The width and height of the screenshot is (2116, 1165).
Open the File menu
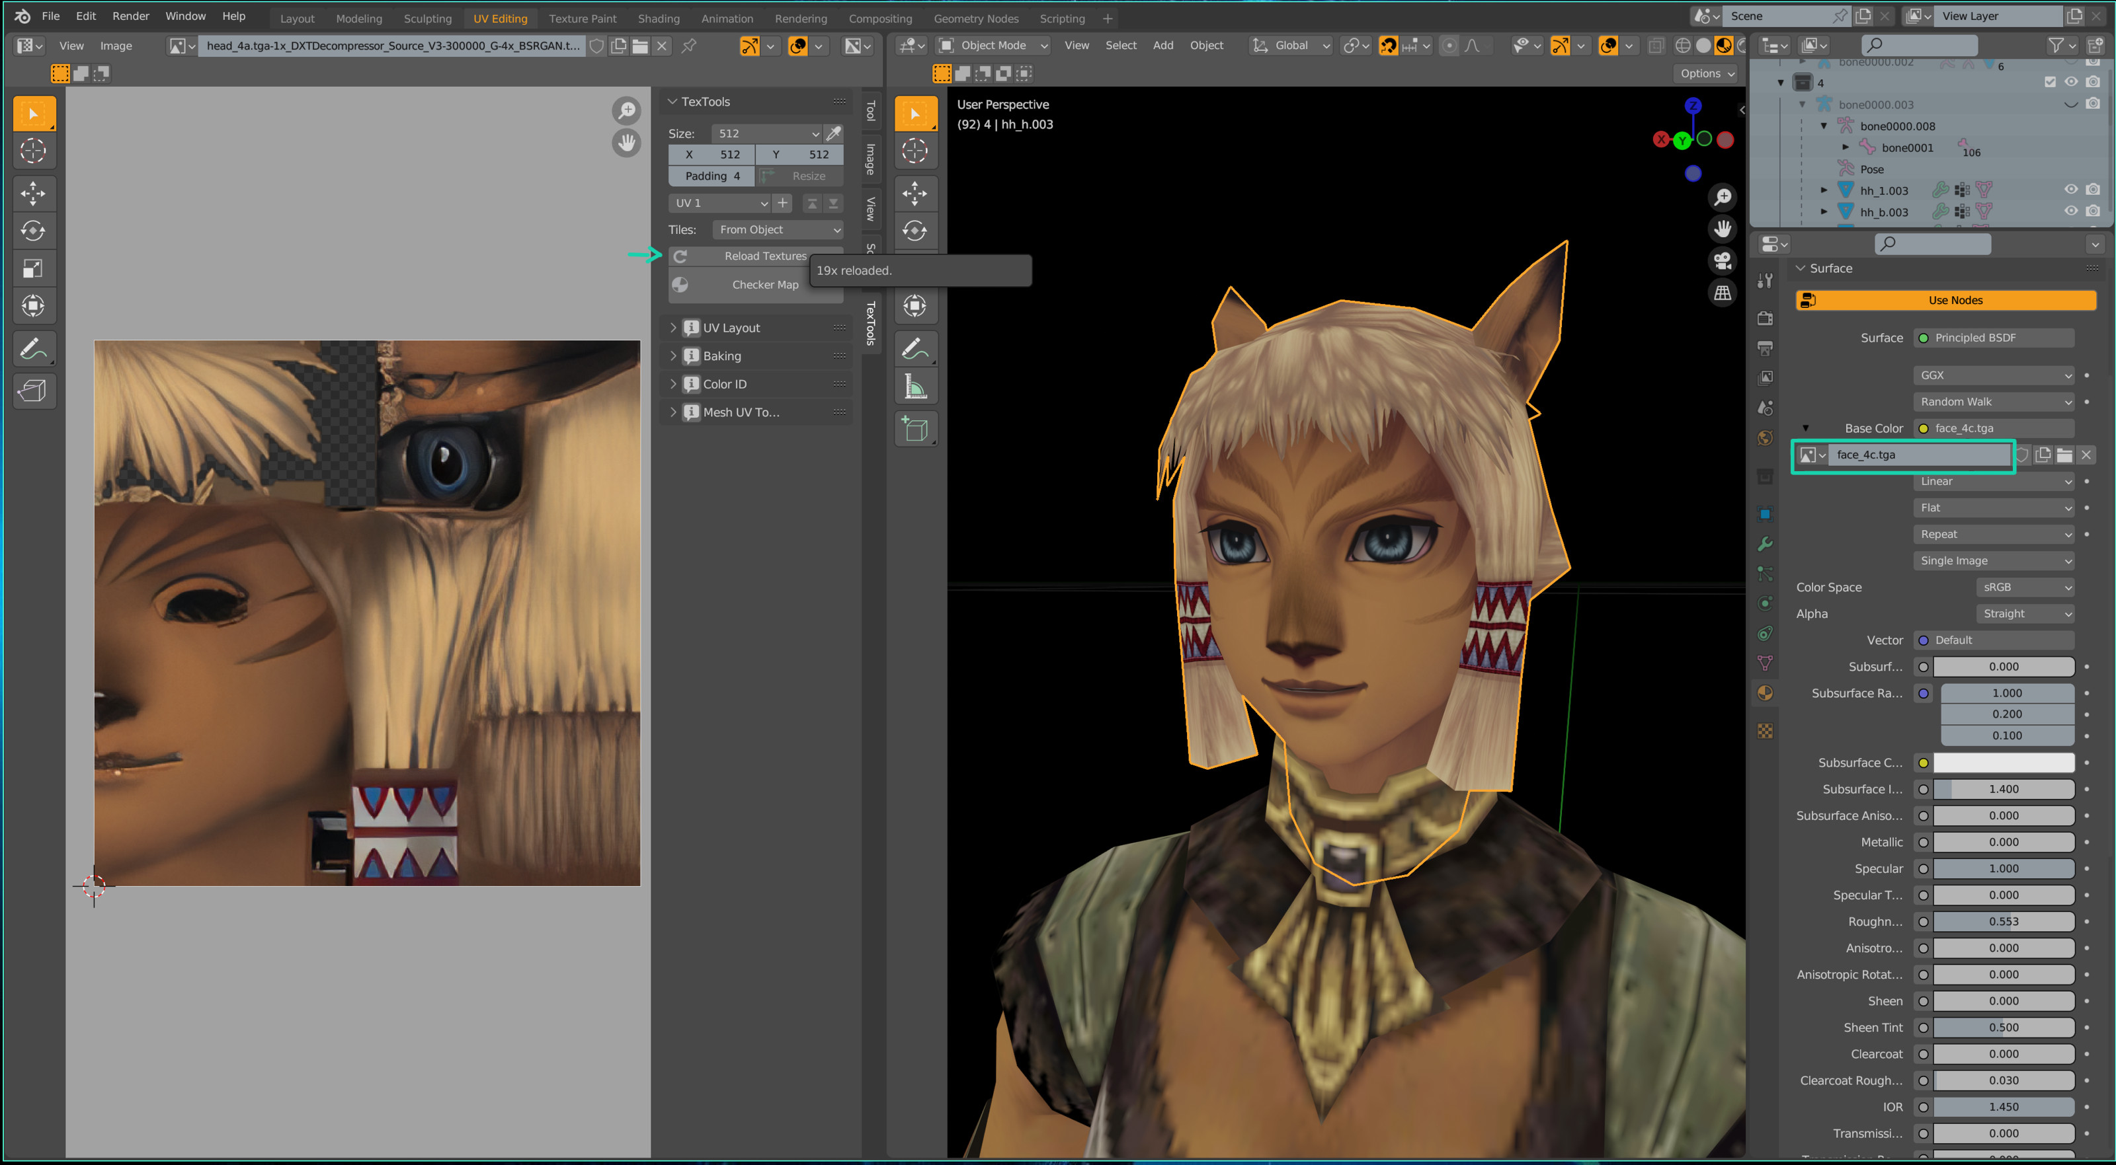pos(51,17)
